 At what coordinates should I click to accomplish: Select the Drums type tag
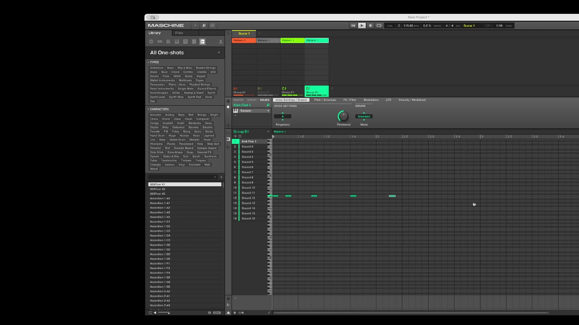click(x=154, y=76)
